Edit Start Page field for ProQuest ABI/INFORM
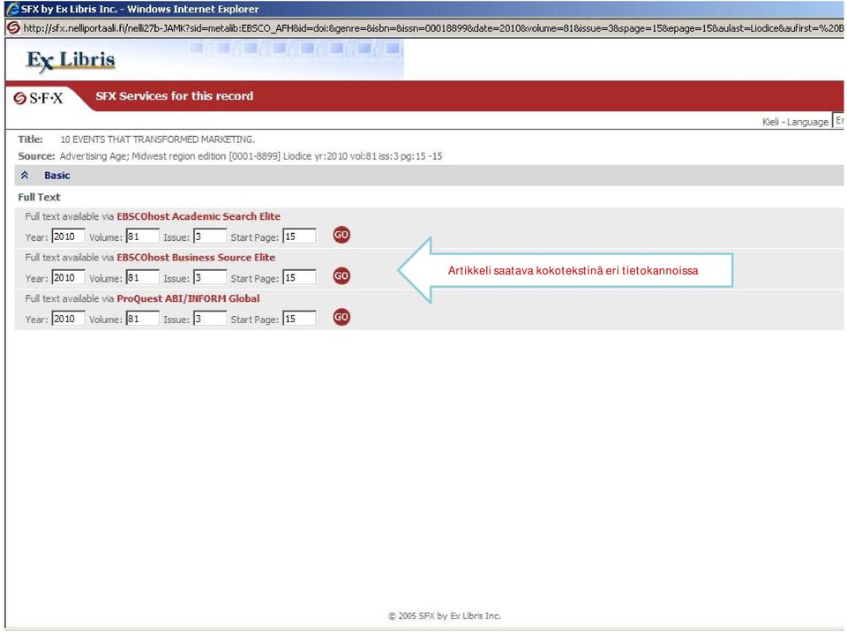Image resolution: width=847 pixels, height=632 pixels. pos(299,319)
